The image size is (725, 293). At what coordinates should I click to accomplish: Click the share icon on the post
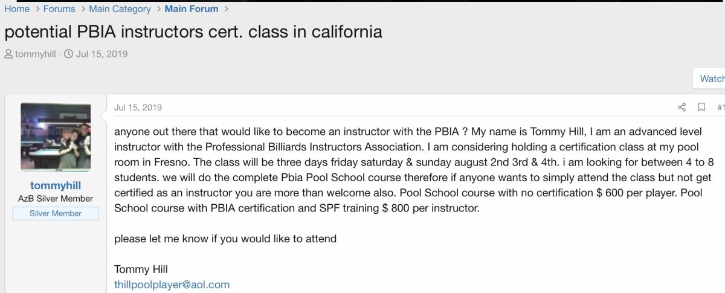[682, 108]
